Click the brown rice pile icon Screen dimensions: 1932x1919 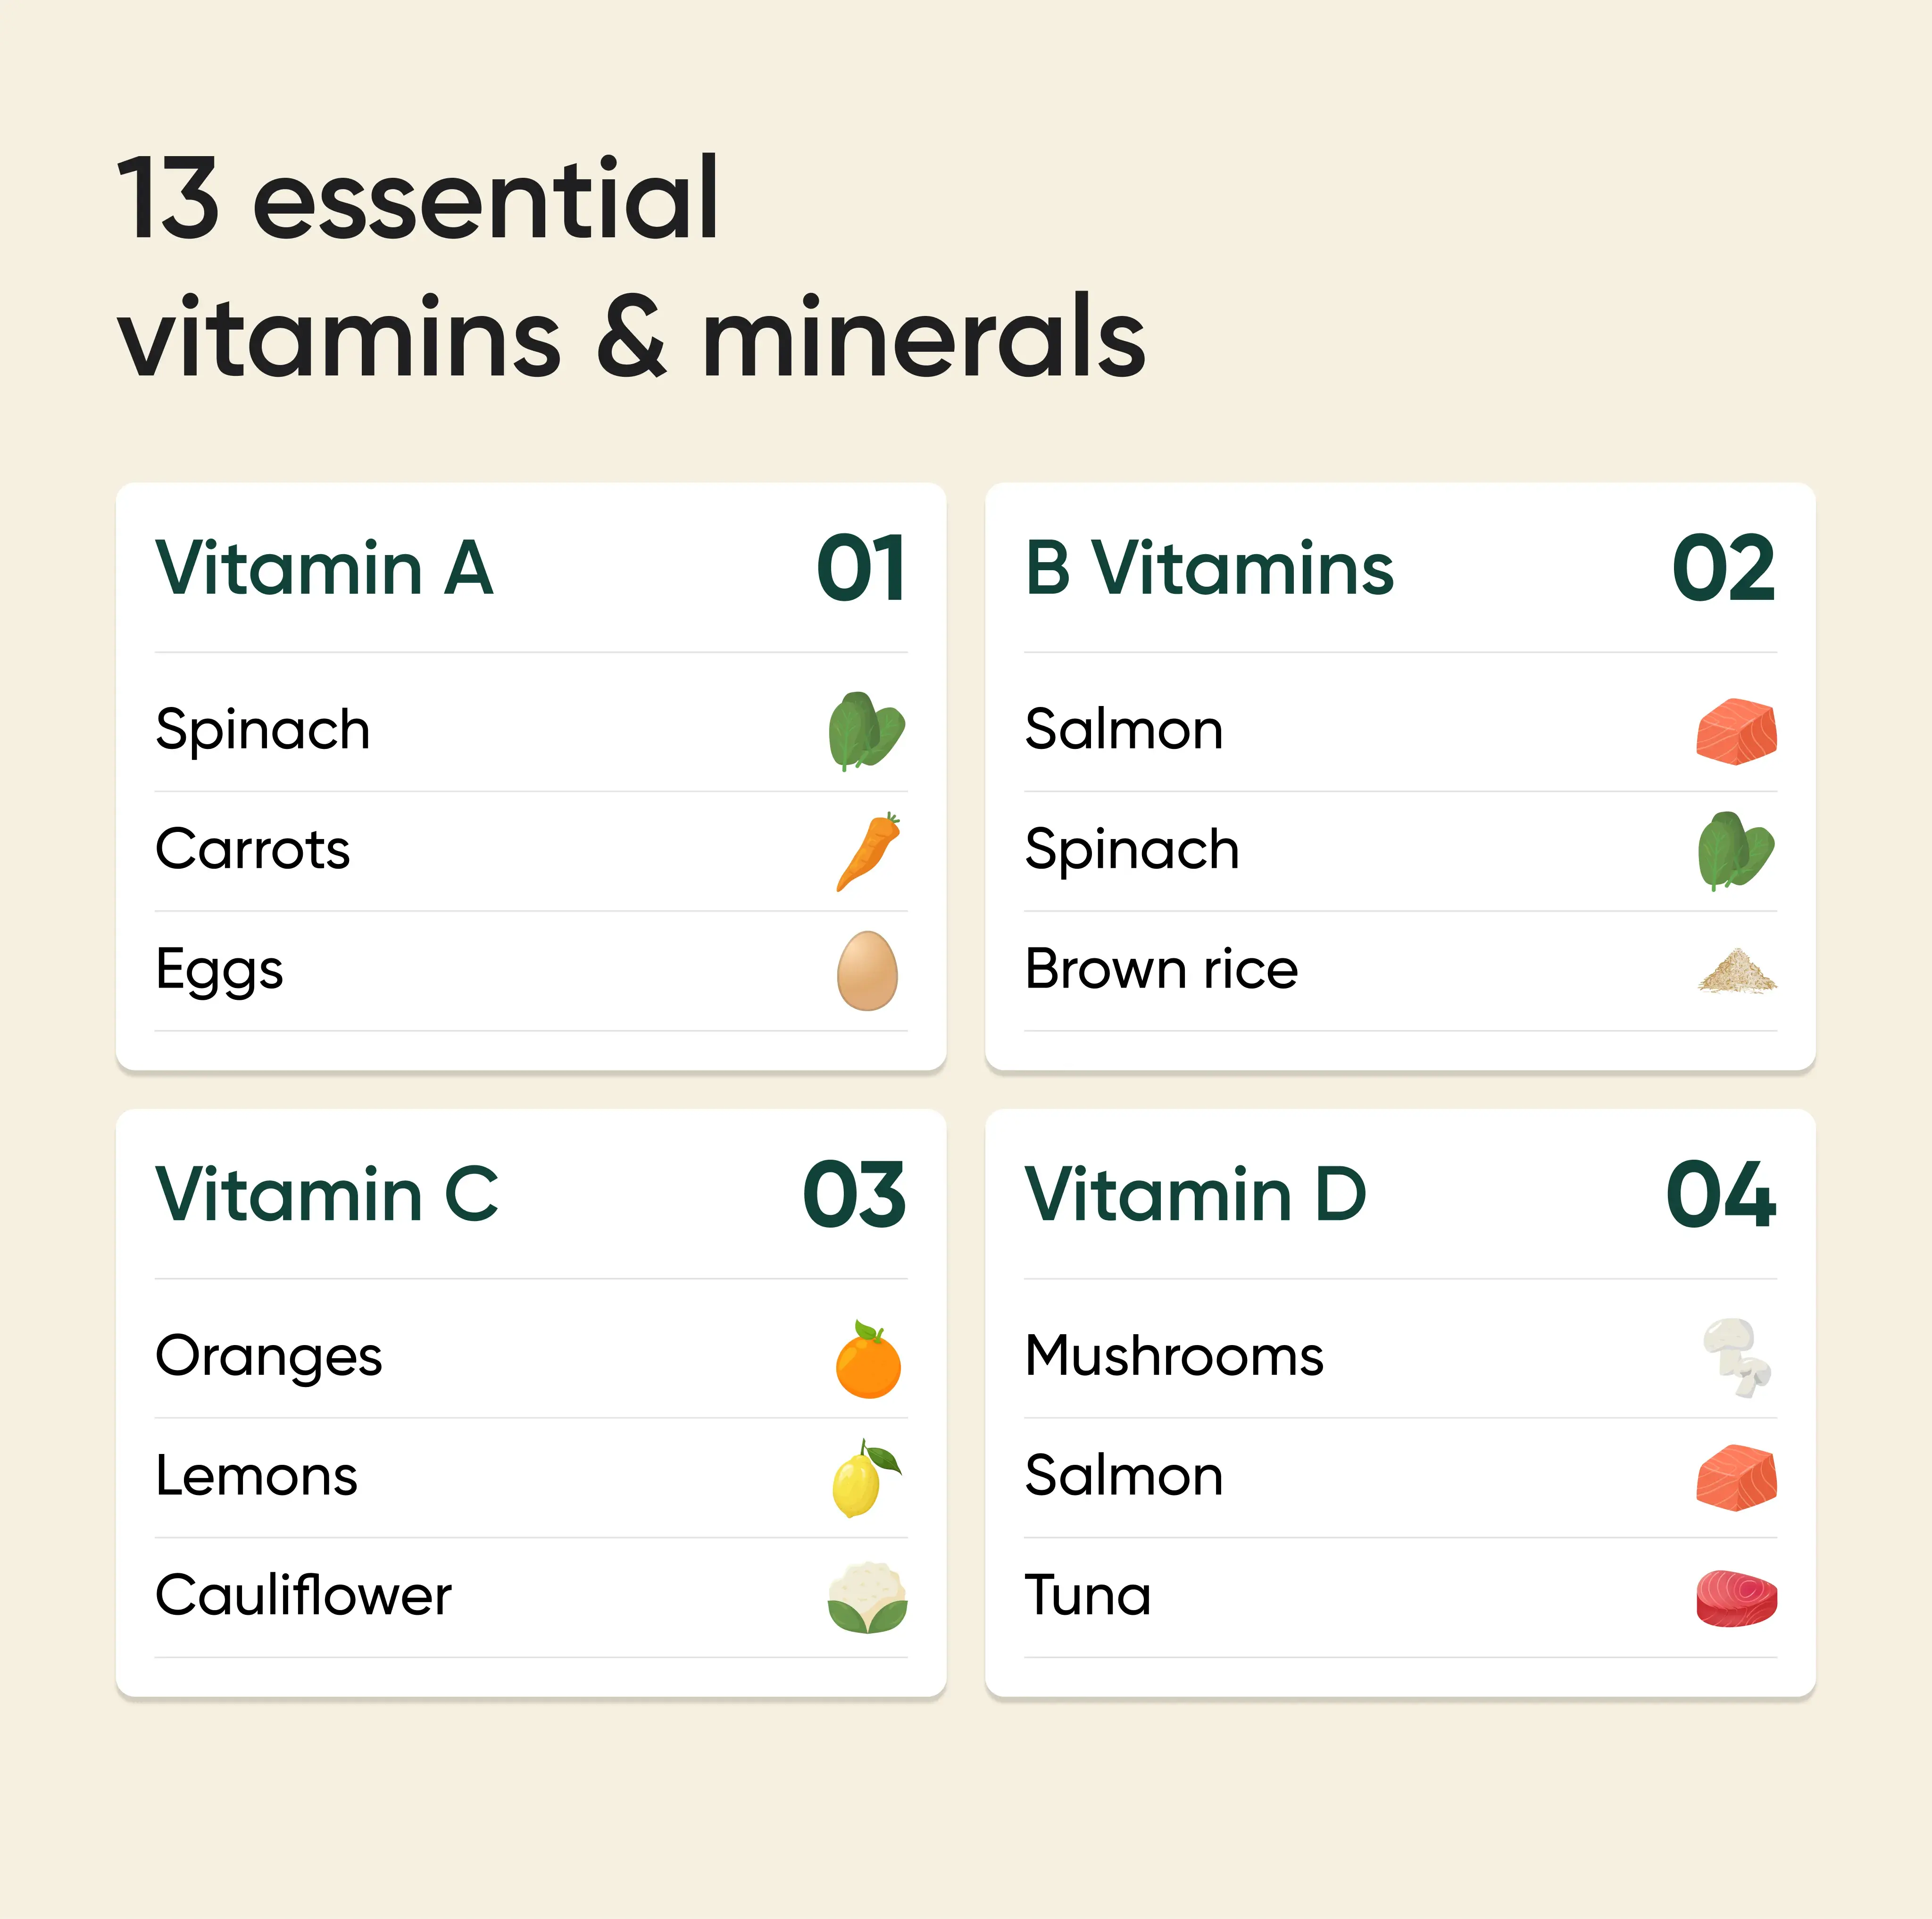click(1737, 971)
